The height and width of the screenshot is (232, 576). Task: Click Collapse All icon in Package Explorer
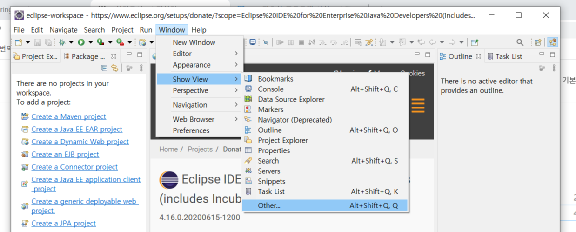tap(104, 68)
